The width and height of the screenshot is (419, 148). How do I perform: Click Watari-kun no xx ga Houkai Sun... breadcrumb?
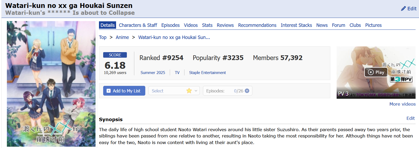(174, 37)
